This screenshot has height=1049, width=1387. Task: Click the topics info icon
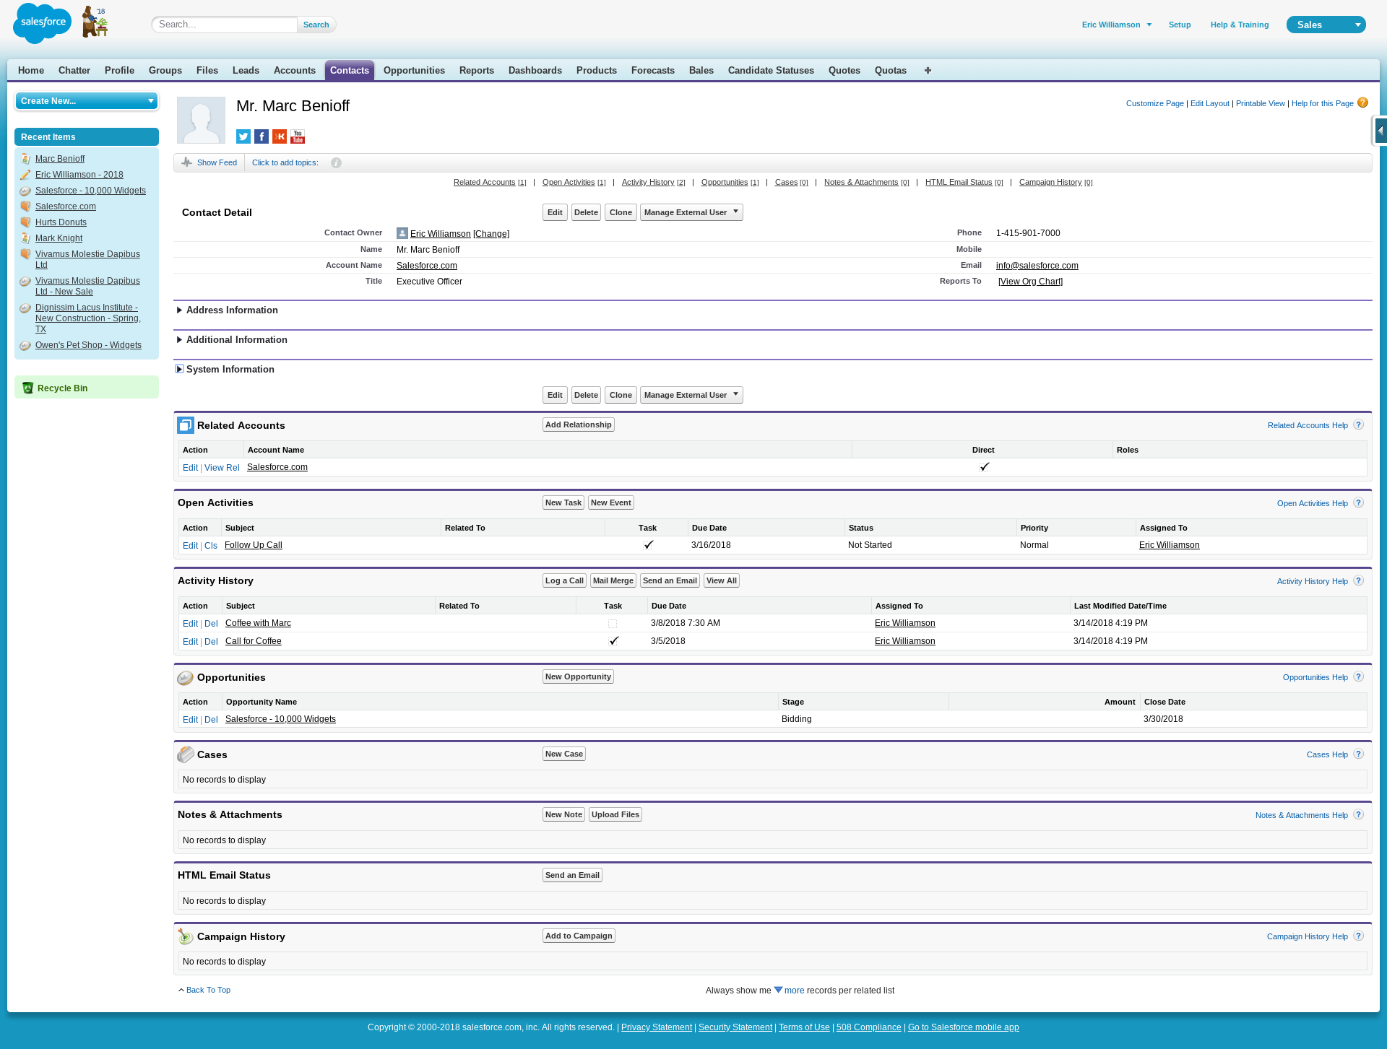coord(336,163)
